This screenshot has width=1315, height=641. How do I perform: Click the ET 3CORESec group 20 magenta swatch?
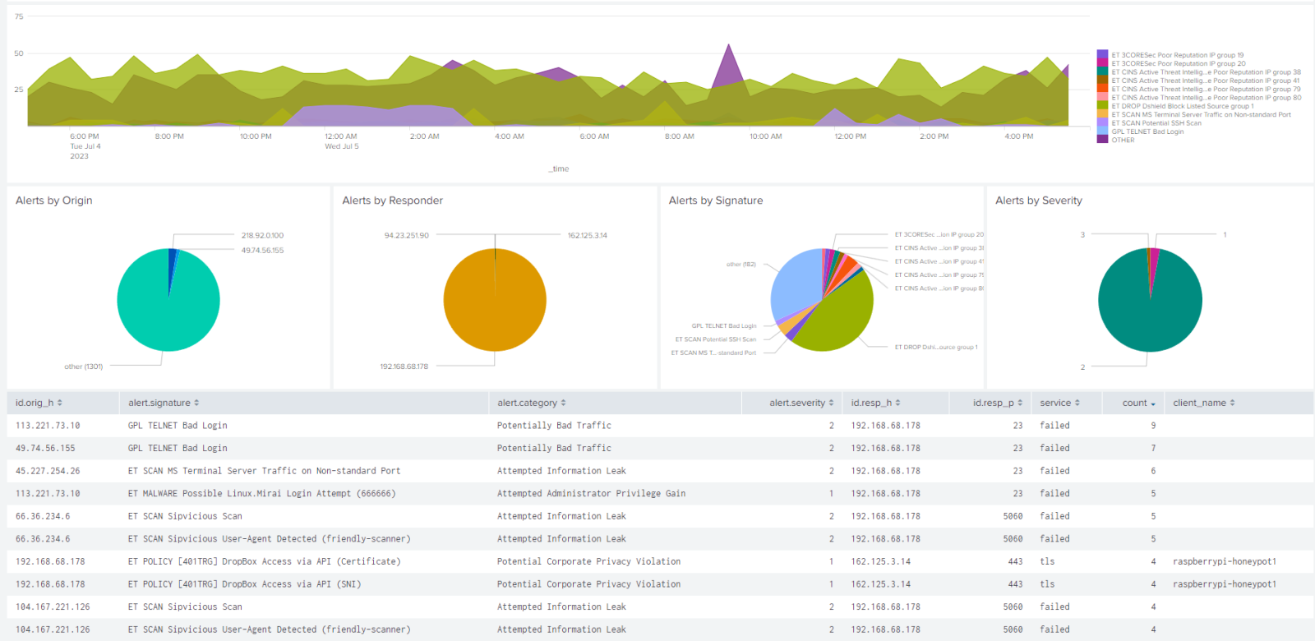[1102, 63]
